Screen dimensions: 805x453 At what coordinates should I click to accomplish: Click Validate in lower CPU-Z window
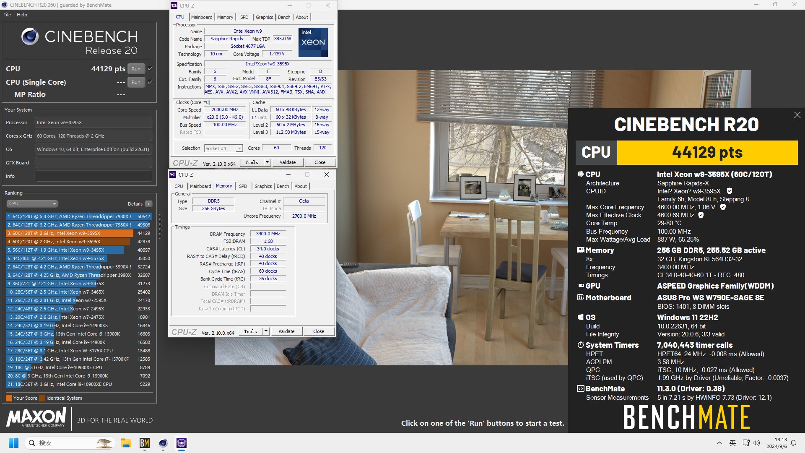pos(286,331)
